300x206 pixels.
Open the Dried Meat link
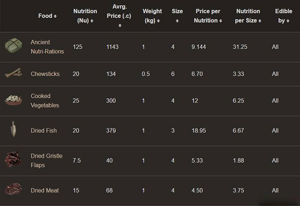[45, 190]
